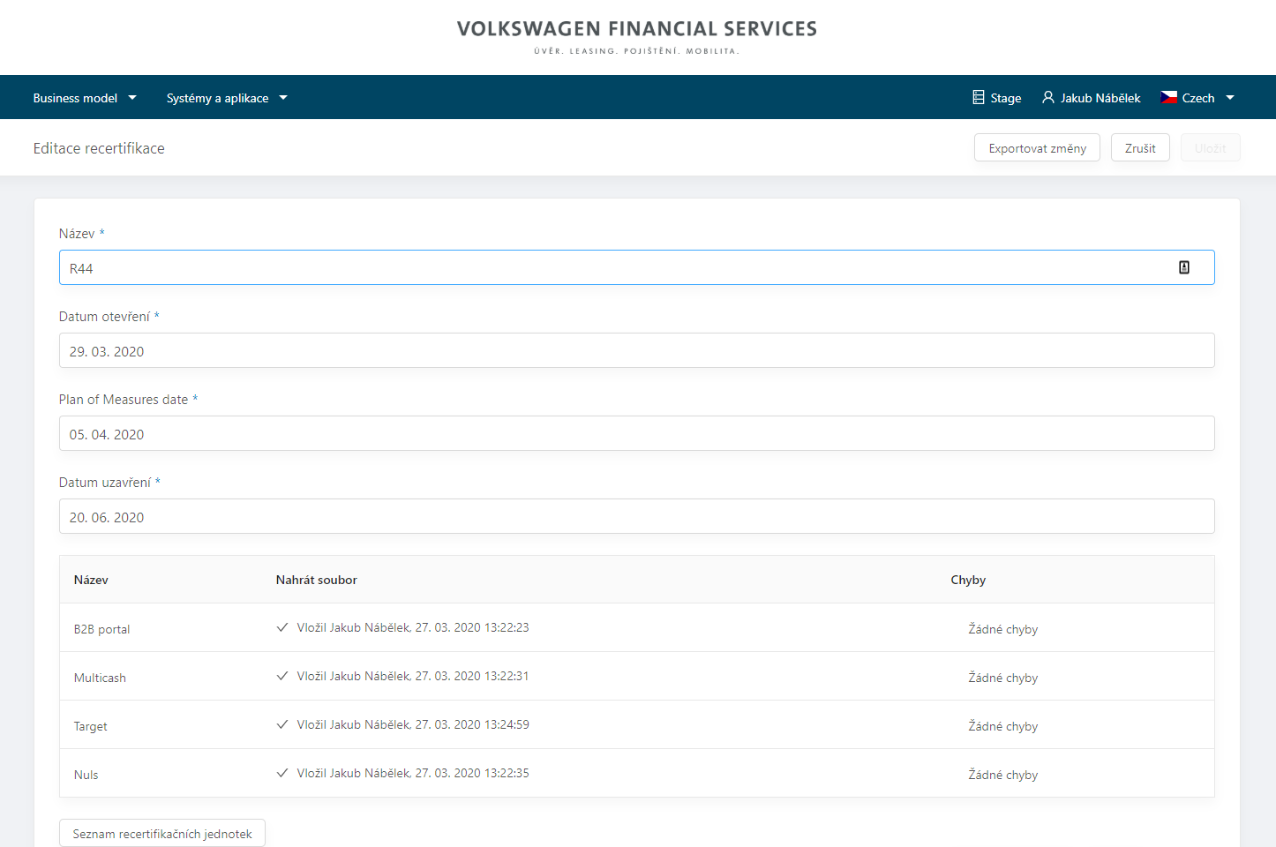Click the Zrušit cancel control
Viewport: 1276px width, 847px height.
1140,147
